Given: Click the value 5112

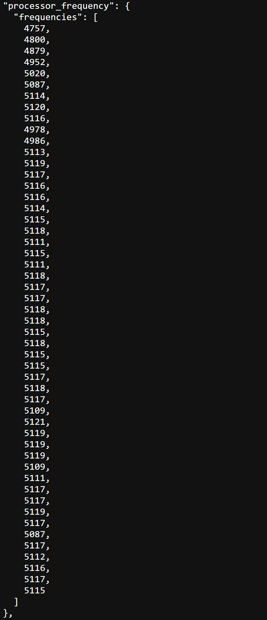Looking at the screenshot, I should tap(35, 557).
